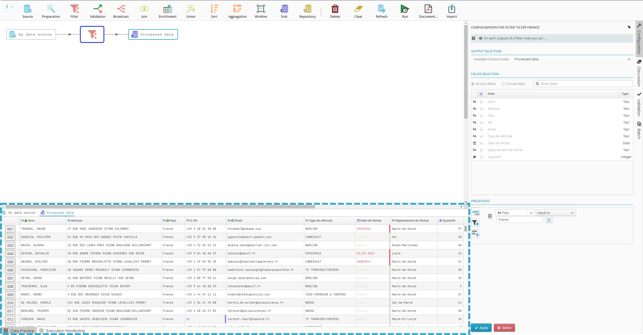Toggle the Date de l'Achat field checkbox

coord(482,143)
